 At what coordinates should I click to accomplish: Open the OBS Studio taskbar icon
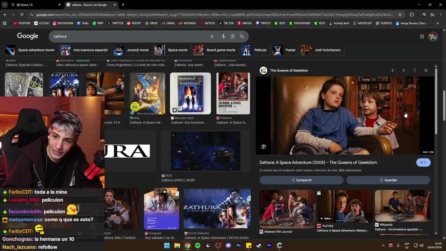[218, 245]
